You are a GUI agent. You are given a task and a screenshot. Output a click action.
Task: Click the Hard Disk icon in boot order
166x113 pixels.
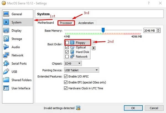tap(72, 52)
